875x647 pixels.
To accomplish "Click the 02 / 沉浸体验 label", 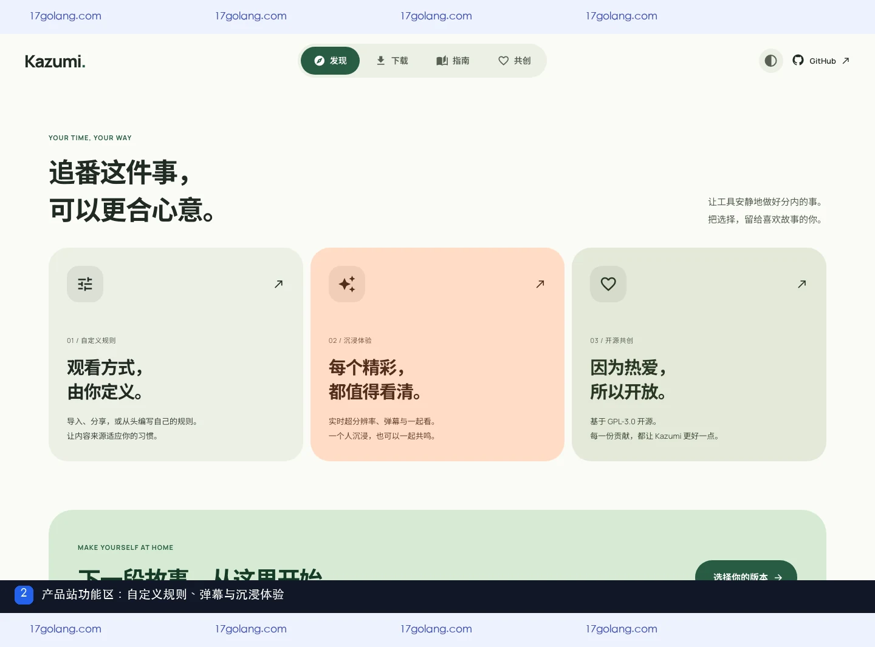I will point(350,340).
